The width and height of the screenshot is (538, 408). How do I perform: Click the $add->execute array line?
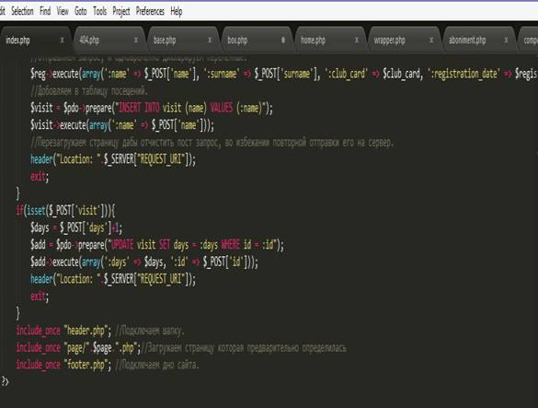[x=144, y=262]
